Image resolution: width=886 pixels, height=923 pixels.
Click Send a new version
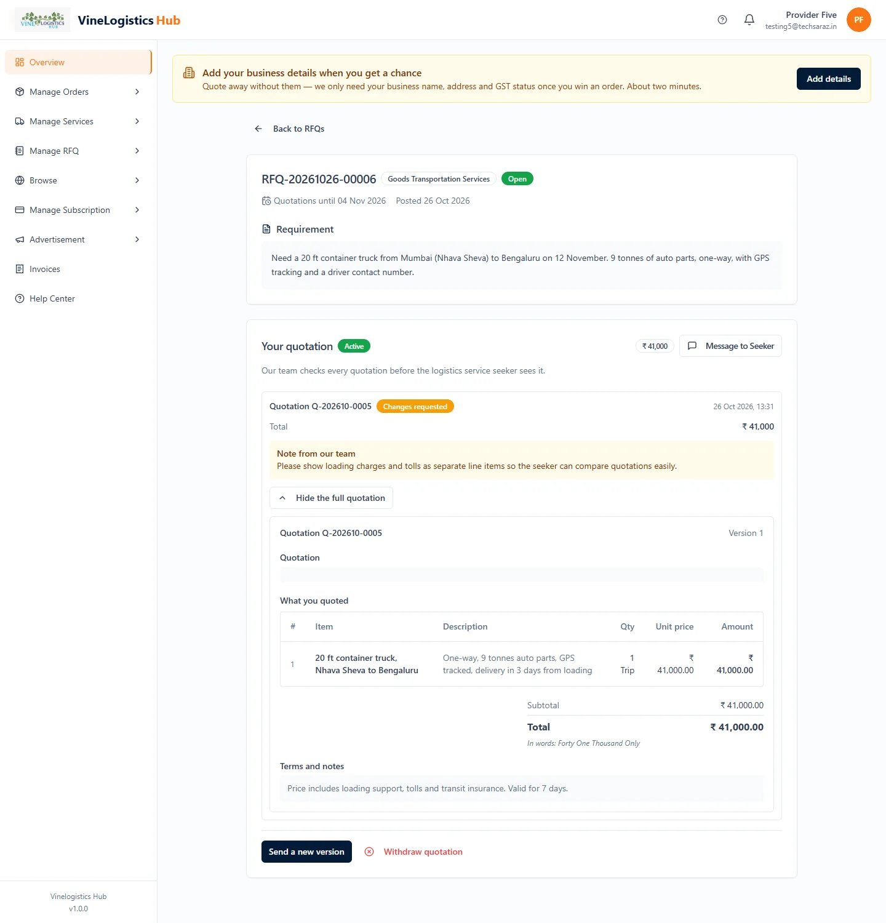(x=306, y=852)
